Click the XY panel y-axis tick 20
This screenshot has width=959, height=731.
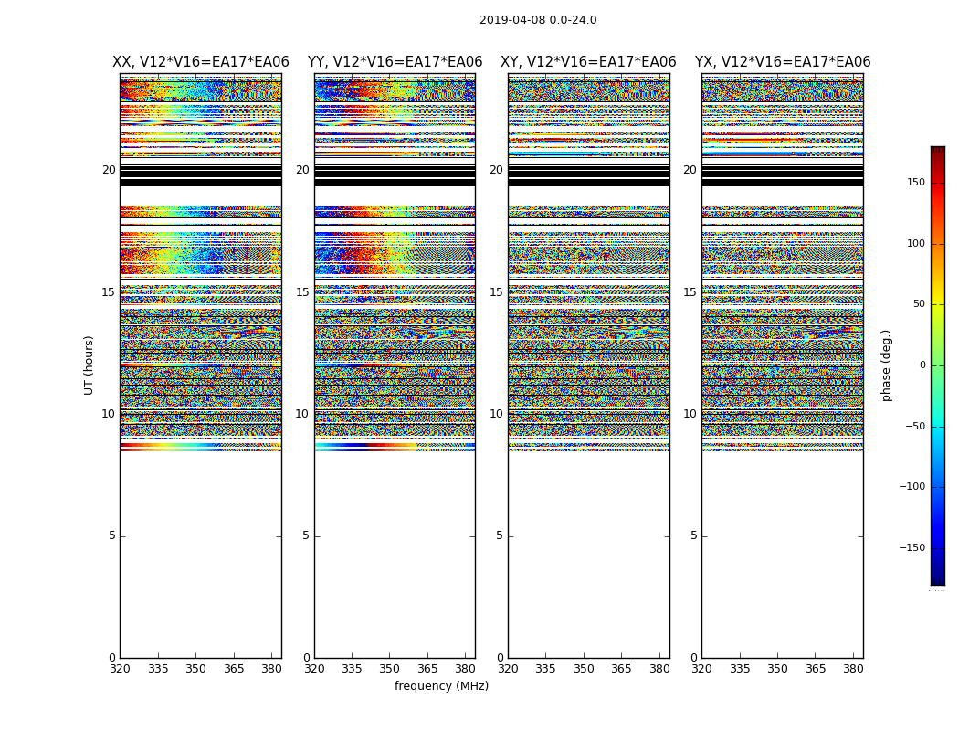(x=497, y=170)
